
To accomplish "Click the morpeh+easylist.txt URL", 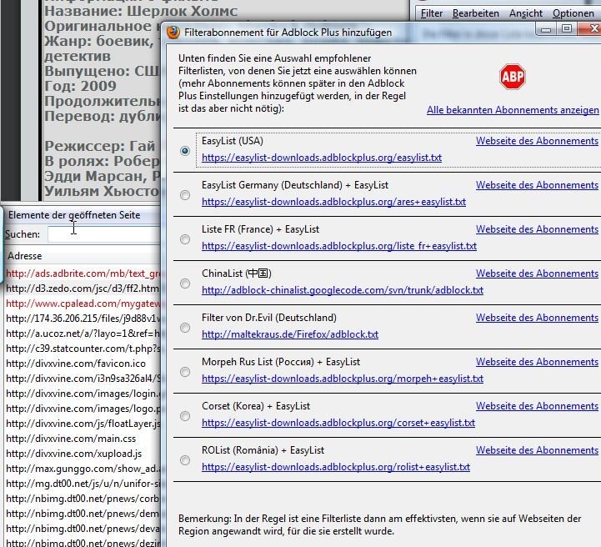I will pyautogui.click(x=343, y=379).
